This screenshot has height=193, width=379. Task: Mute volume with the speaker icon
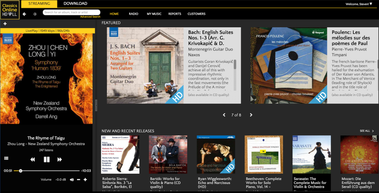click(72, 179)
